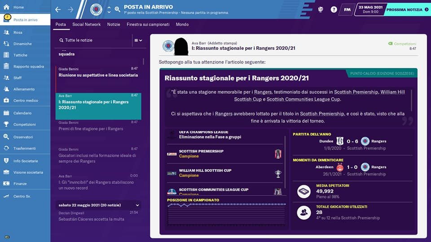Open the Allenamento training icon
The width and height of the screenshot is (431, 242).
(x=6, y=89)
